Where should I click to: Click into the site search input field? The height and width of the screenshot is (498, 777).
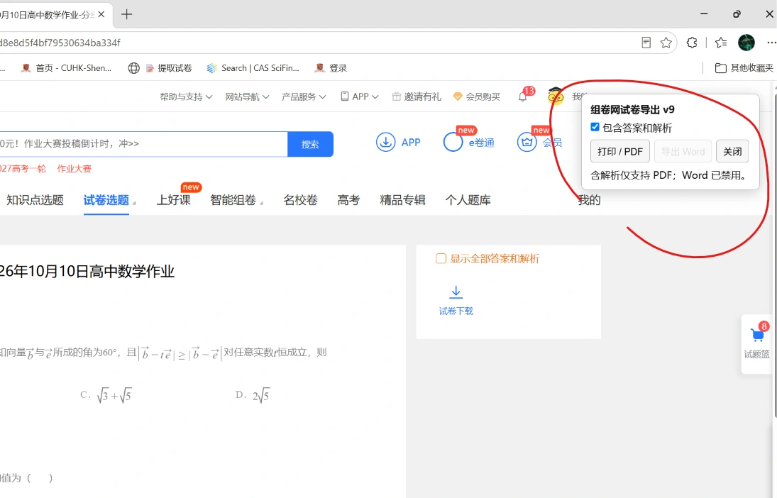click(x=143, y=144)
